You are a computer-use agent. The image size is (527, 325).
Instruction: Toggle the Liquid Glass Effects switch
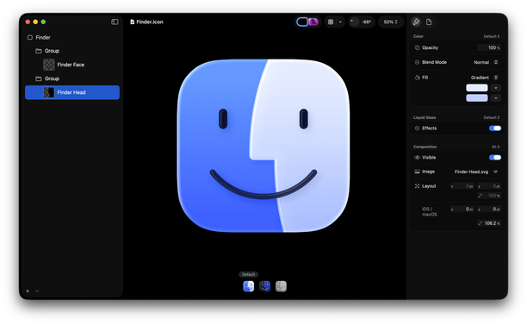(x=495, y=128)
